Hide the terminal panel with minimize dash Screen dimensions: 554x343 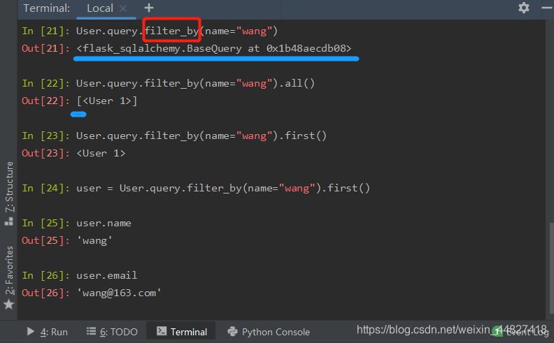(x=547, y=8)
